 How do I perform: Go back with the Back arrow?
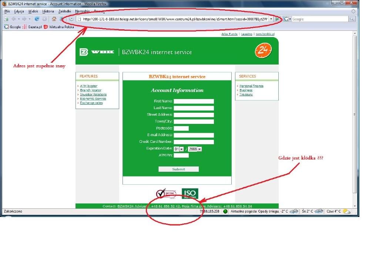click(14, 19)
